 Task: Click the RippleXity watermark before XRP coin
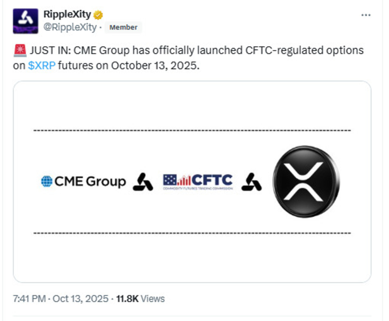pyautogui.click(x=251, y=182)
